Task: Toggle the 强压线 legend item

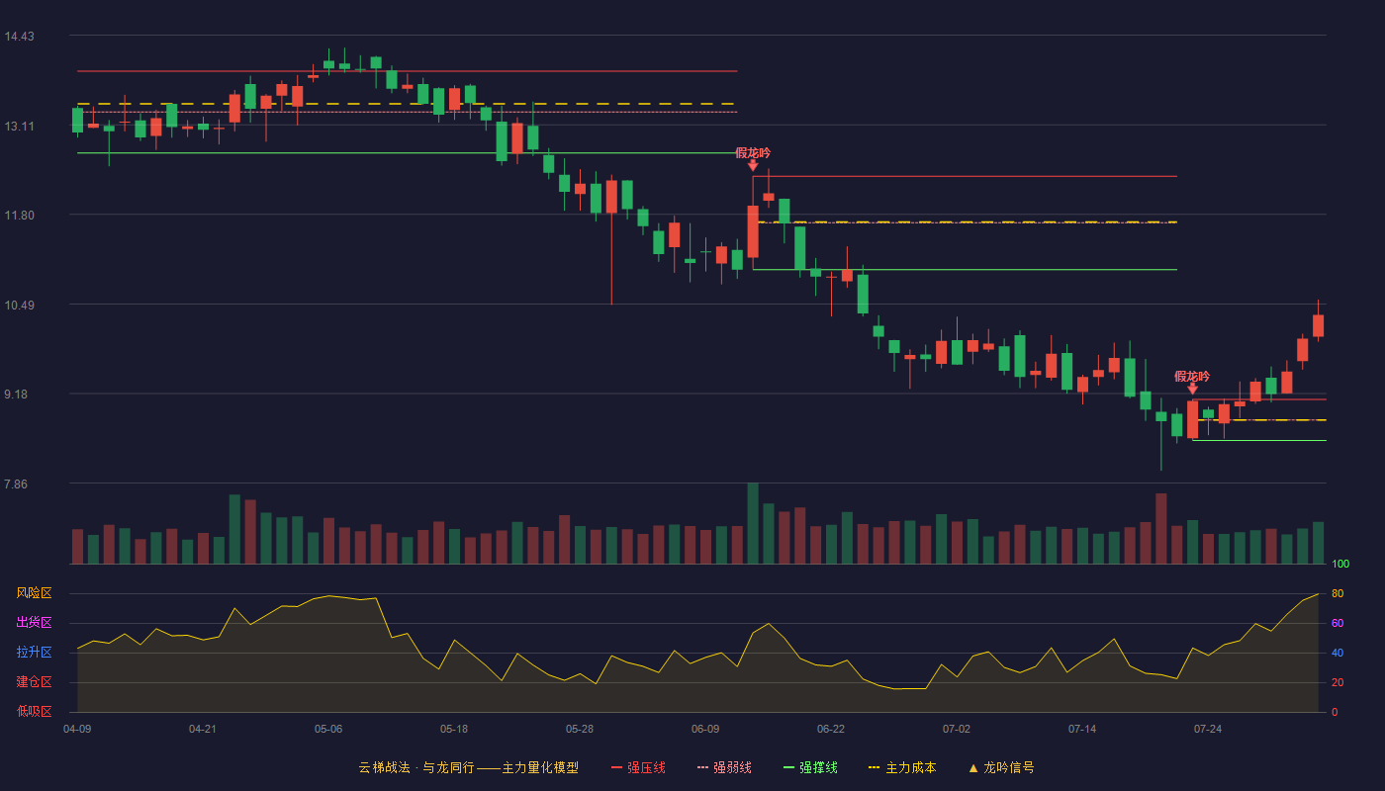Action: click(x=638, y=767)
